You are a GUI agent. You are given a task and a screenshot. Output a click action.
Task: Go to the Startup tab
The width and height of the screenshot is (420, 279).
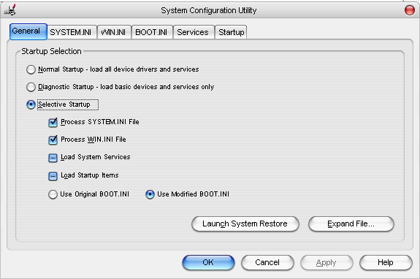pos(231,32)
